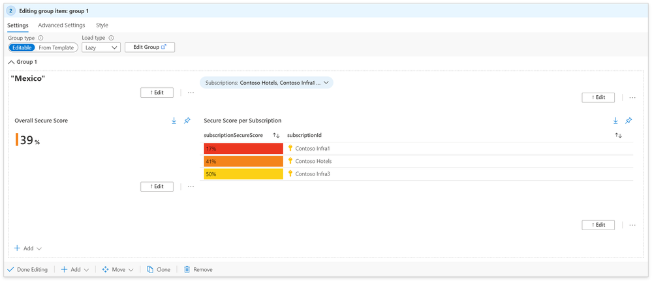Download Overall Secure Score data icon
Image resolution: width=652 pixels, height=281 pixels.
point(174,121)
